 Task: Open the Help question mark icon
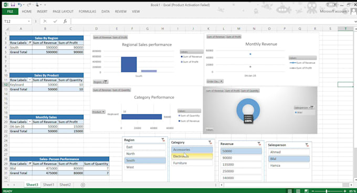click(x=328, y=5)
